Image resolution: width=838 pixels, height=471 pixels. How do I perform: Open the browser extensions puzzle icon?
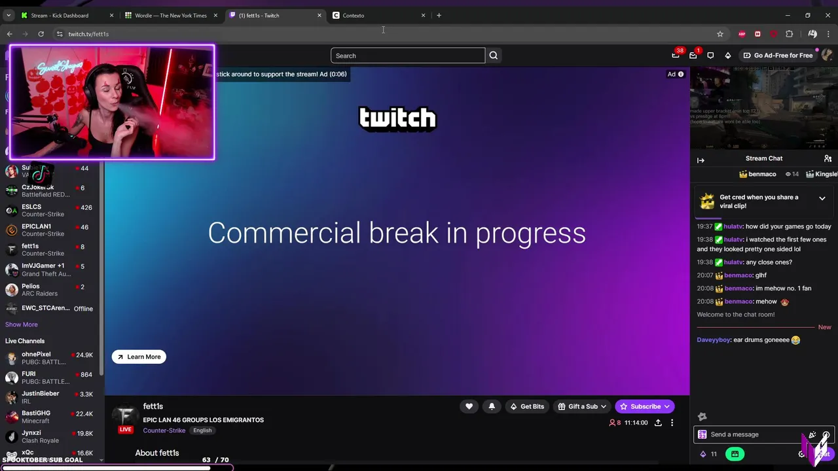(x=790, y=34)
